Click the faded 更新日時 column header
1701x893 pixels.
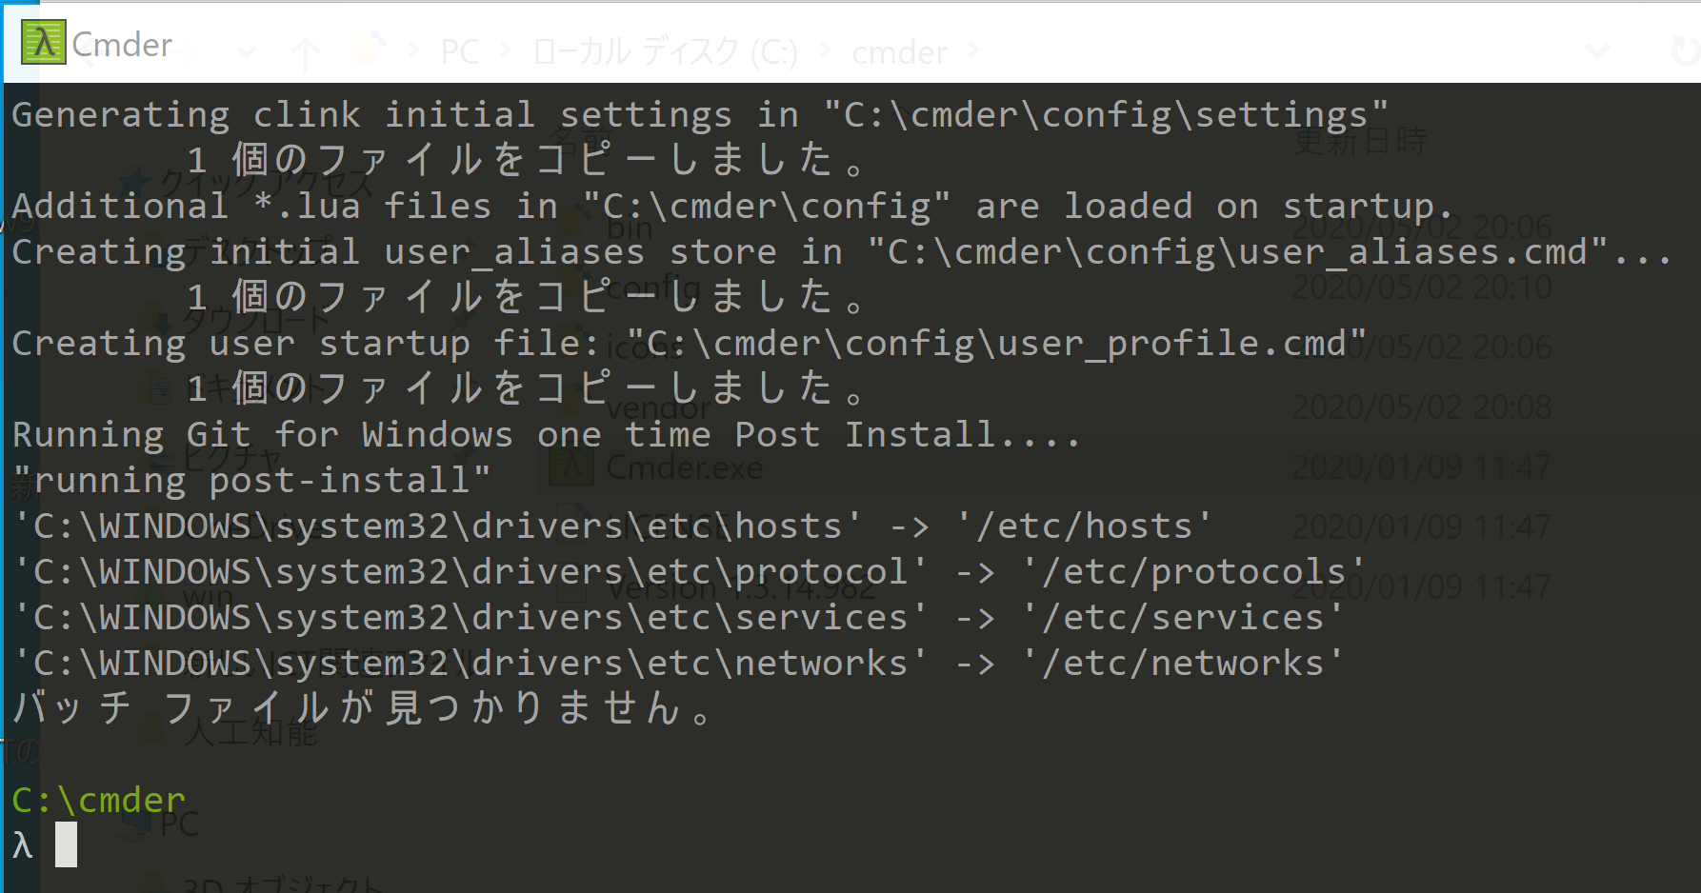click(x=1360, y=142)
